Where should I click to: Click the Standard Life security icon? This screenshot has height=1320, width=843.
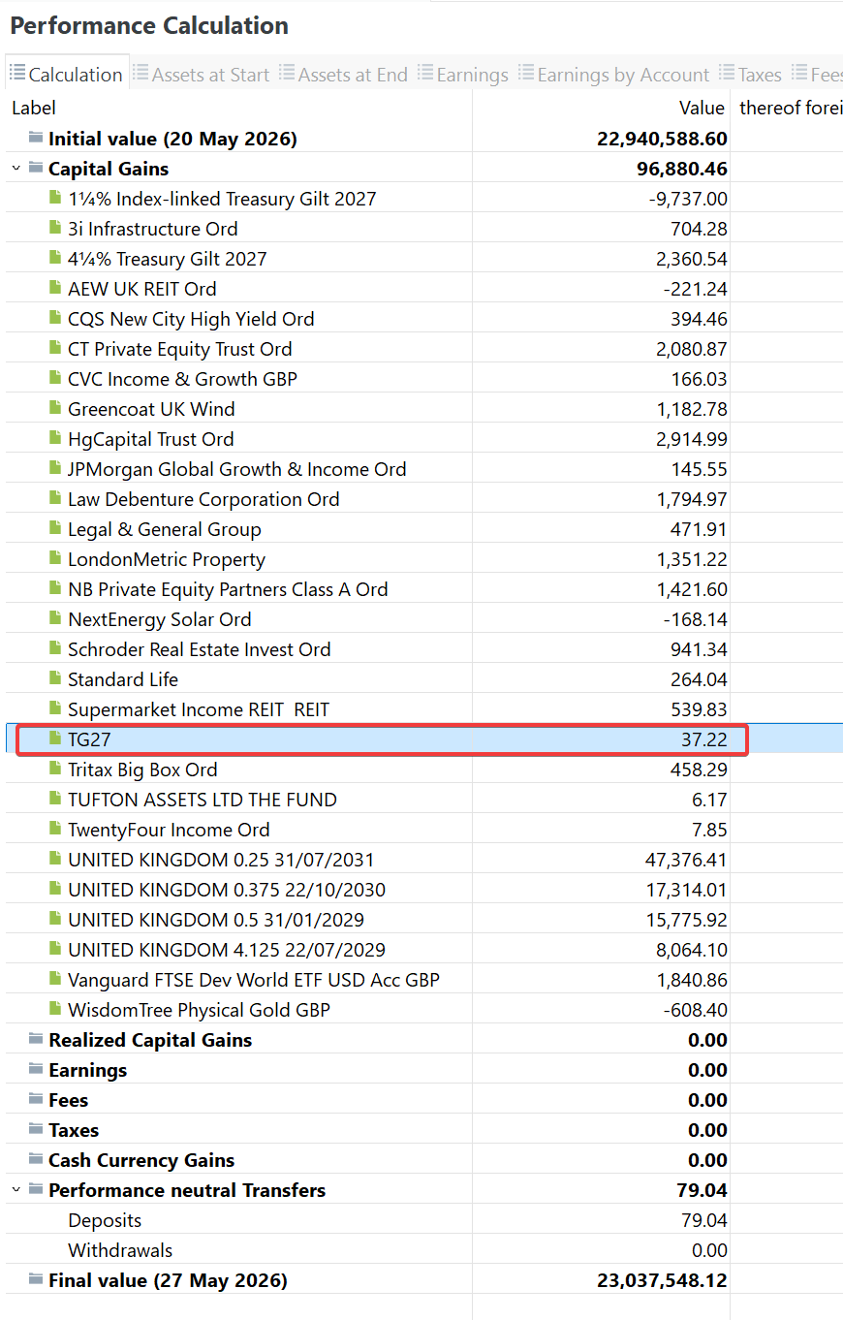point(55,678)
